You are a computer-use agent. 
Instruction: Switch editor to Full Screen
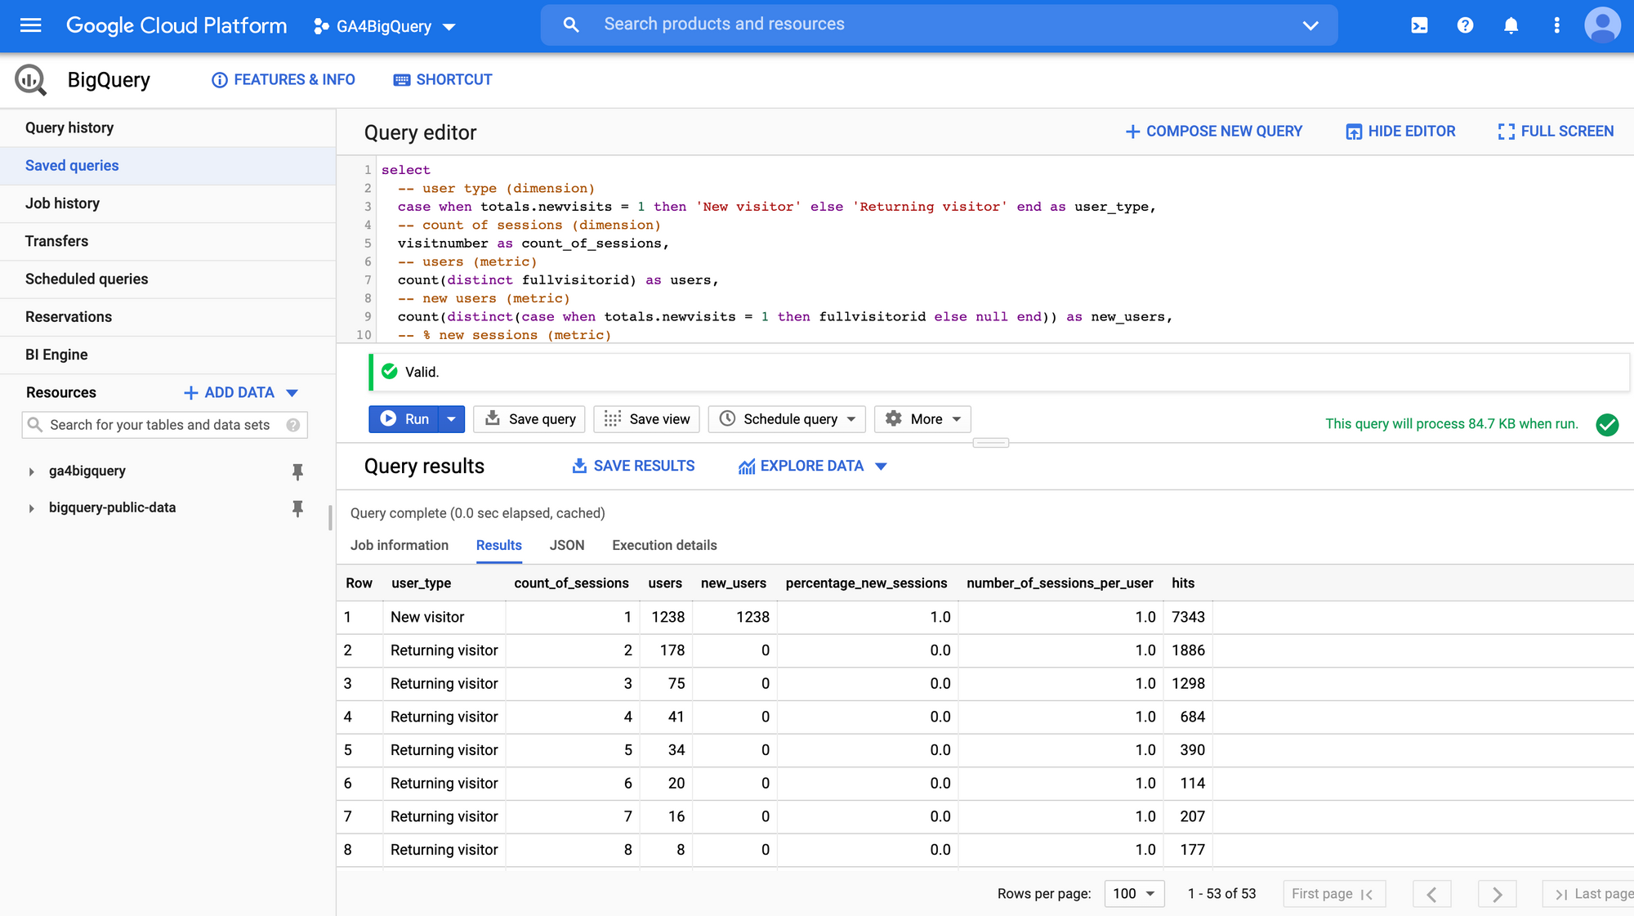click(x=1556, y=132)
